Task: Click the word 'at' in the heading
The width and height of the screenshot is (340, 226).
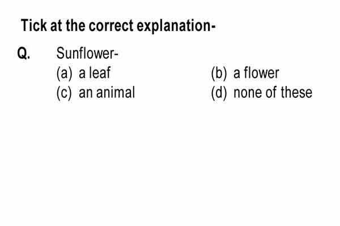Action: [x=56, y=27]
